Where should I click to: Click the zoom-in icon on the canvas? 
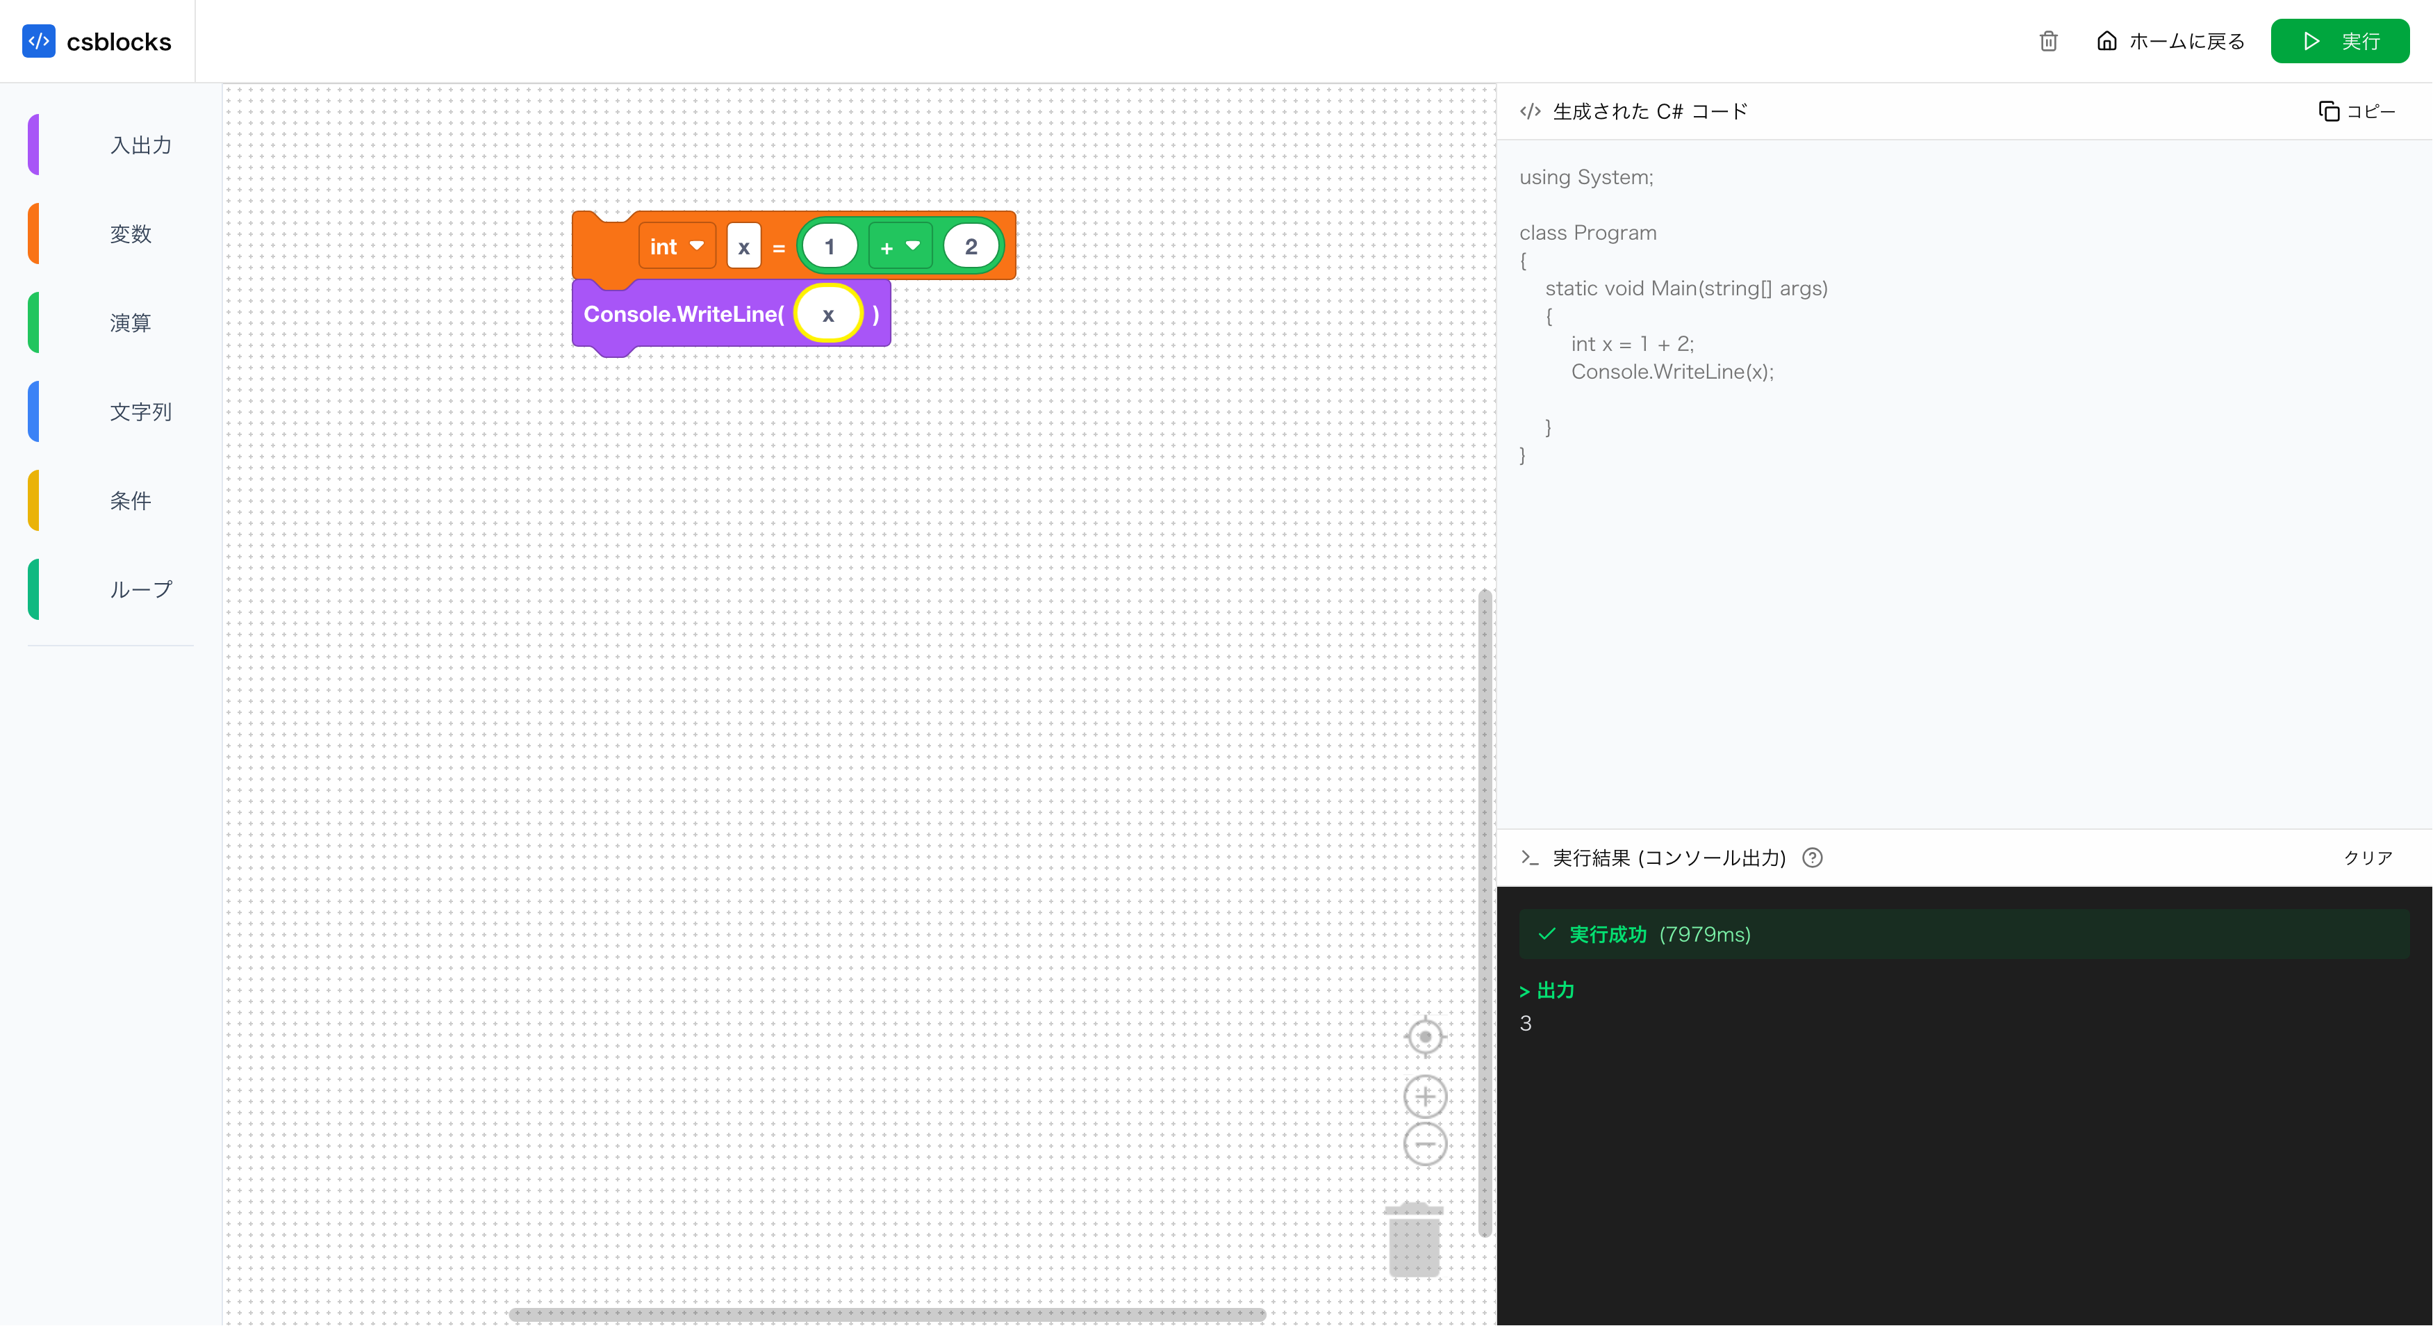1426,1097
